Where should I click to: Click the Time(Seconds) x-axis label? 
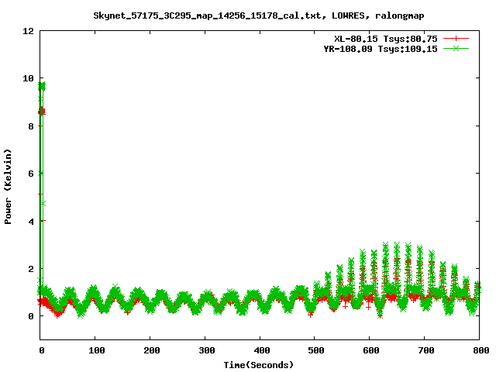click(258, 365)
